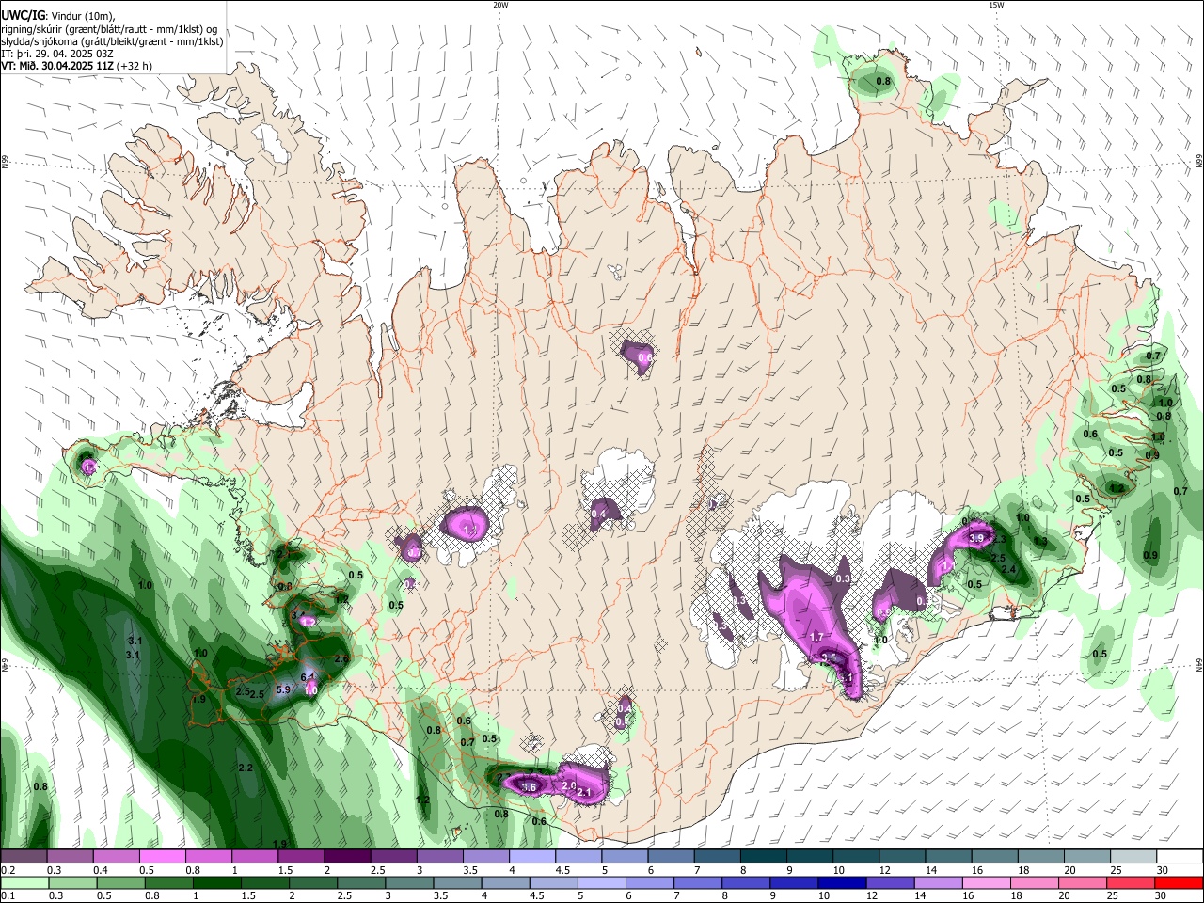Screen dimensions: 1204x903
Task: Click the "UWC/IG" title text
Action: pos(24,16)
